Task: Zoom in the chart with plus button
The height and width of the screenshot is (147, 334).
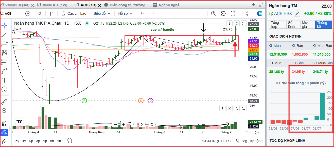Action: coord(124,124)
